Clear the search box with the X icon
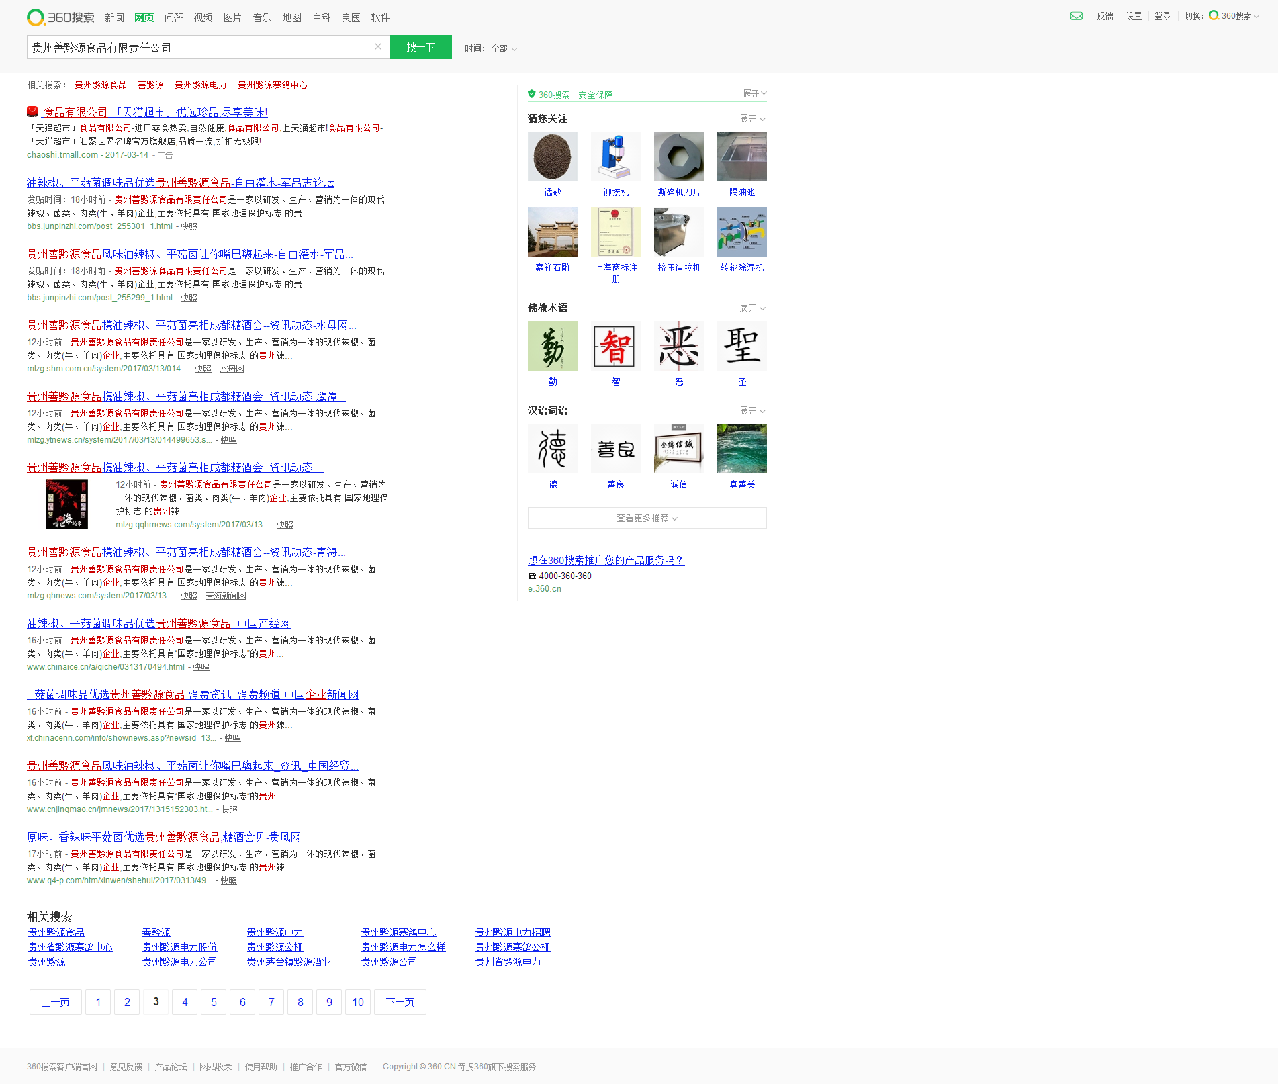Screen dimensions: 1278x1084 point(378,47)
